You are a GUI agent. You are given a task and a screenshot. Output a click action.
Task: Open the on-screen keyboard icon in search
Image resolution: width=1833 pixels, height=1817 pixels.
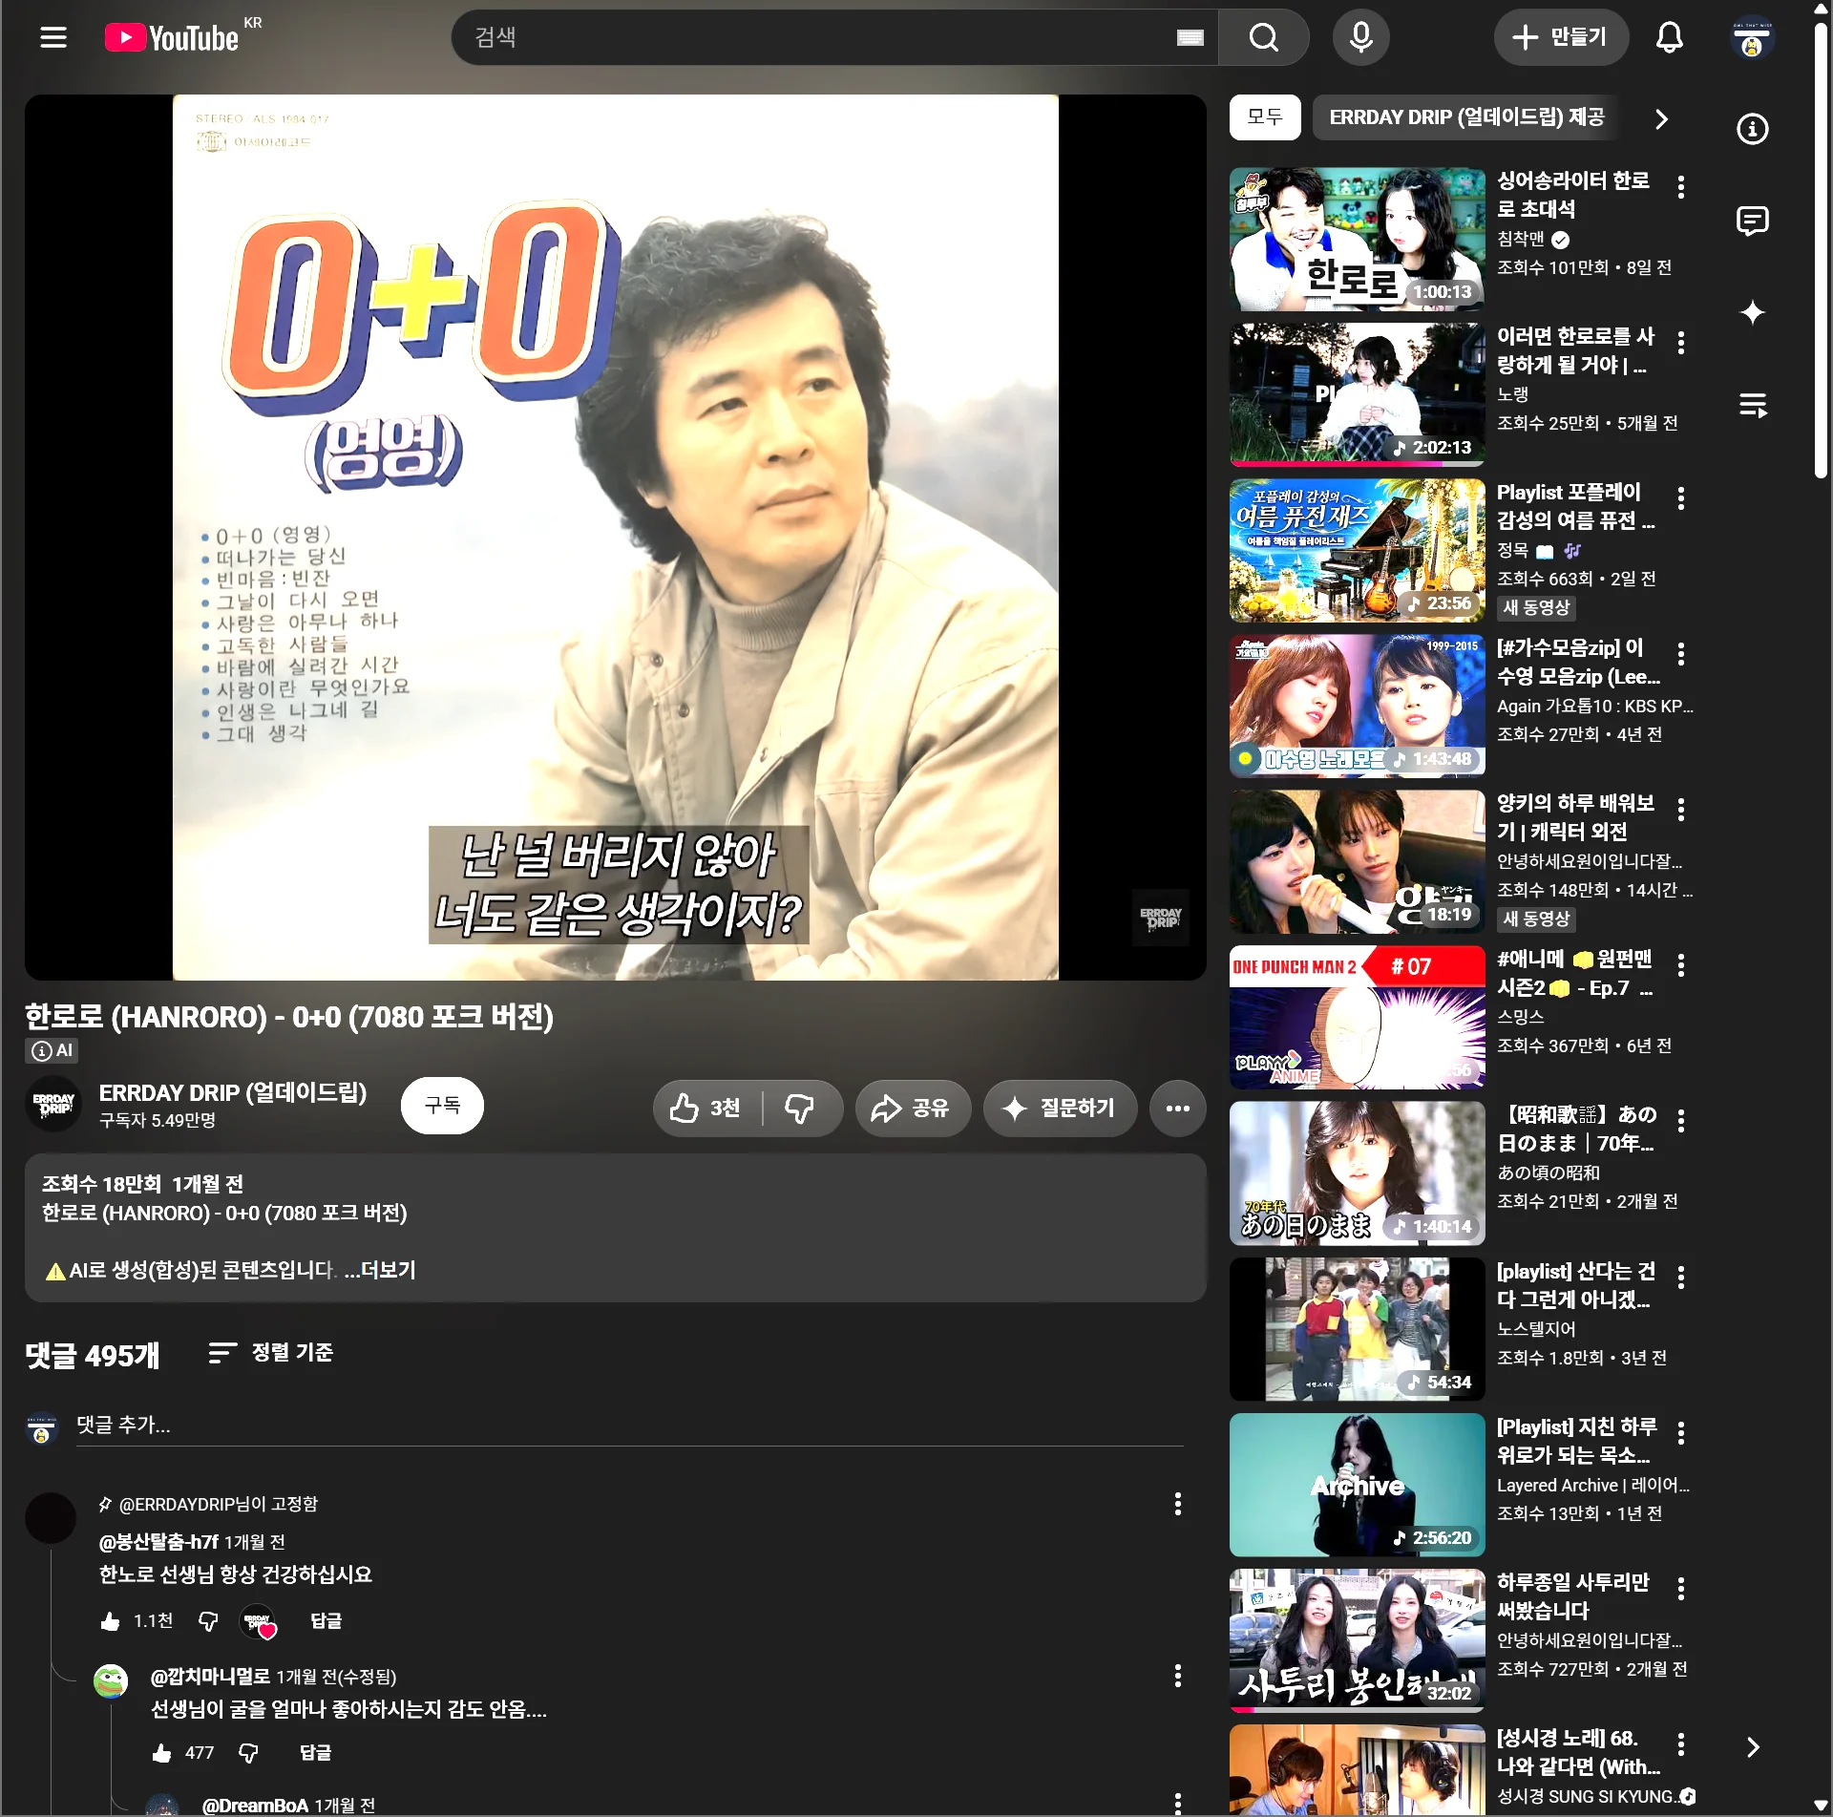(1190, 38)
